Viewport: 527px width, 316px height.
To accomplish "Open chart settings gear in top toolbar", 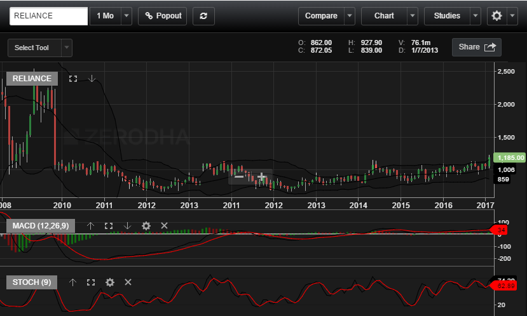I will [496, 16].
